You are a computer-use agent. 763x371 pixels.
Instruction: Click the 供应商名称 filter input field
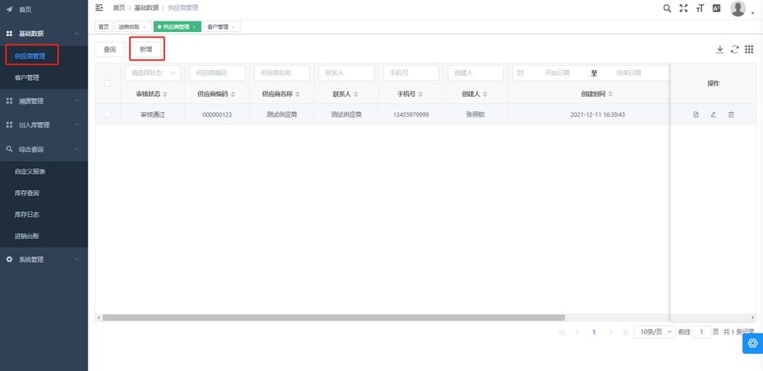pyautogui.click(x=282, y=73)
